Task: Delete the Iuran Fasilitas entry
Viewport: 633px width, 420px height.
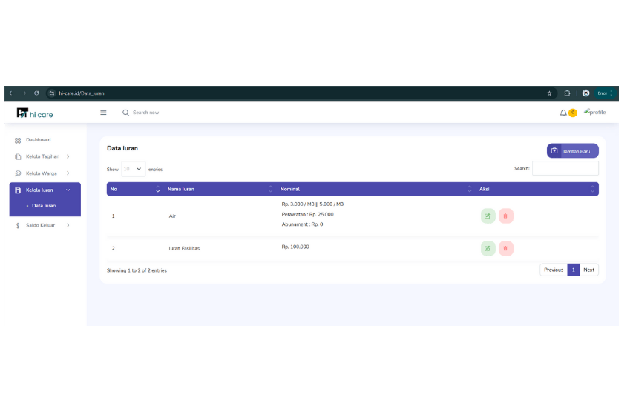Action: 505,248
